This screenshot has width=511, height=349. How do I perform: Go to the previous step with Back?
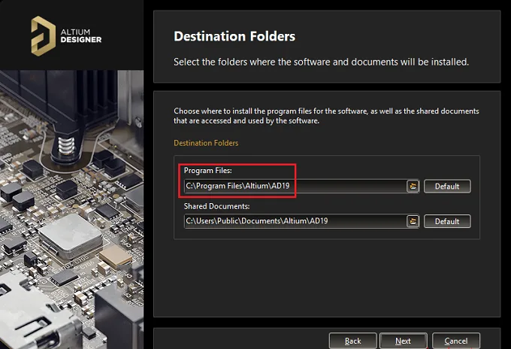(x=353, y=341)
